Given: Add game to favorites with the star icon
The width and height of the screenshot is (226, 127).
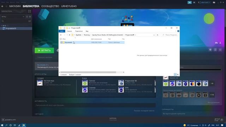Looking at the screenshot, I should [x=220, y=50].
